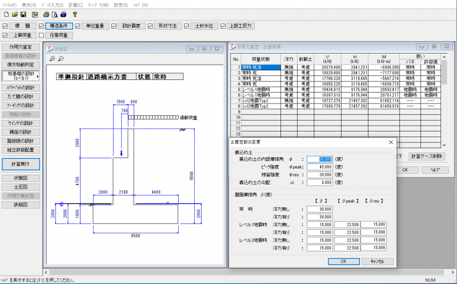The image size is (457, 284).
Task: Click キャンセル in the soil constants dialog
Action: click(378, 262)
